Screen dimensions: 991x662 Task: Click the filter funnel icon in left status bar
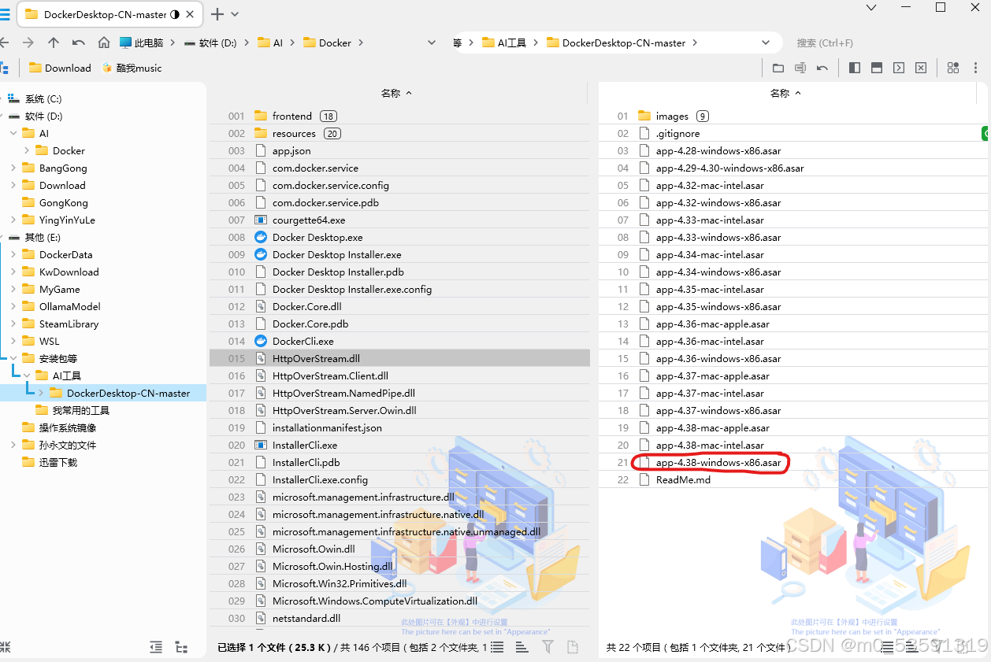click(x=547, y=647)
